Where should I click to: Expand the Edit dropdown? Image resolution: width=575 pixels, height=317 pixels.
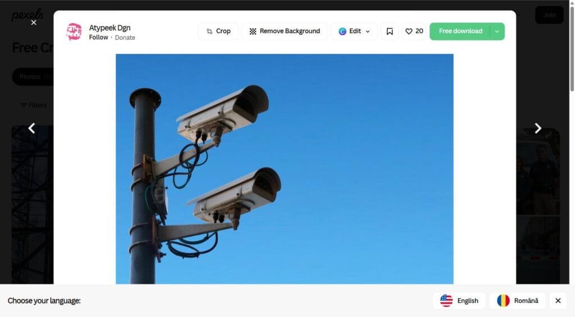coord(354,31)
